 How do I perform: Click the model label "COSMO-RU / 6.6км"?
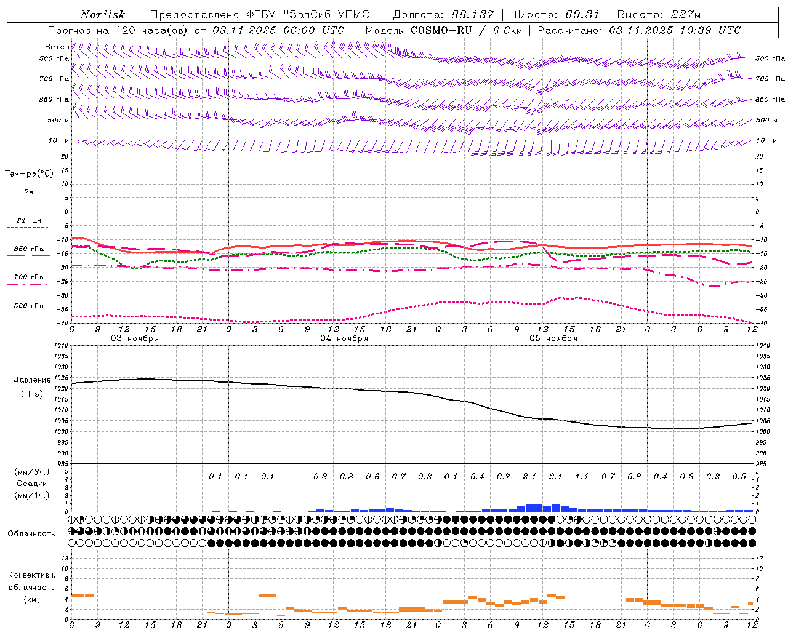[466, 30]
